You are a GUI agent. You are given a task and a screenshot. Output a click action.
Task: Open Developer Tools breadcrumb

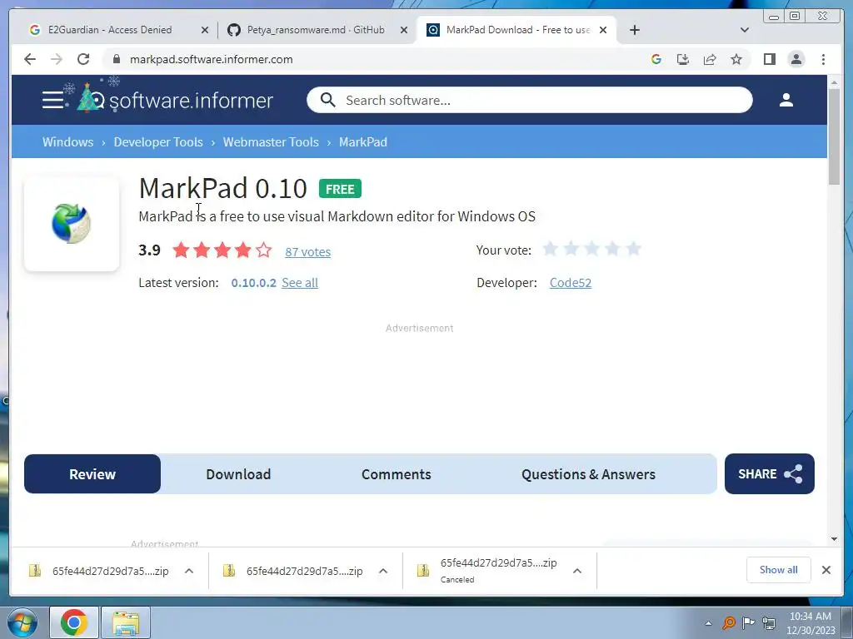(158, 141)
